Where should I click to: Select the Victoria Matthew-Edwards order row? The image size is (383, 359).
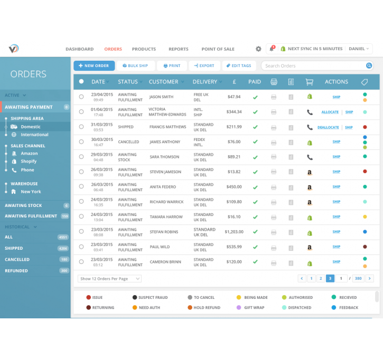coord(81,112)
